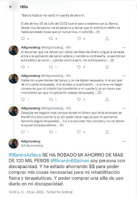The height and width of the screenshot is (198, 137).
Task: Share the tweet ending with (4)
Action: pyautogui.click(x=107, y=132)
